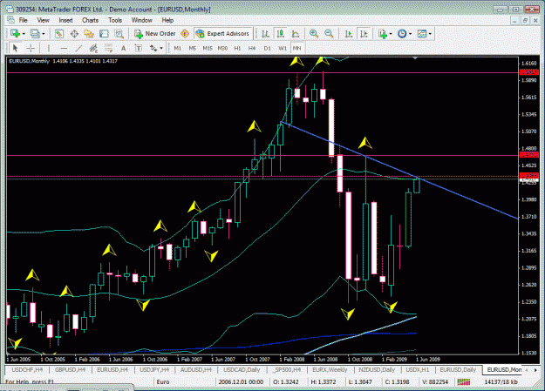Open the Charts menu
Screen dimensions: 545x391
pos(91,20)
